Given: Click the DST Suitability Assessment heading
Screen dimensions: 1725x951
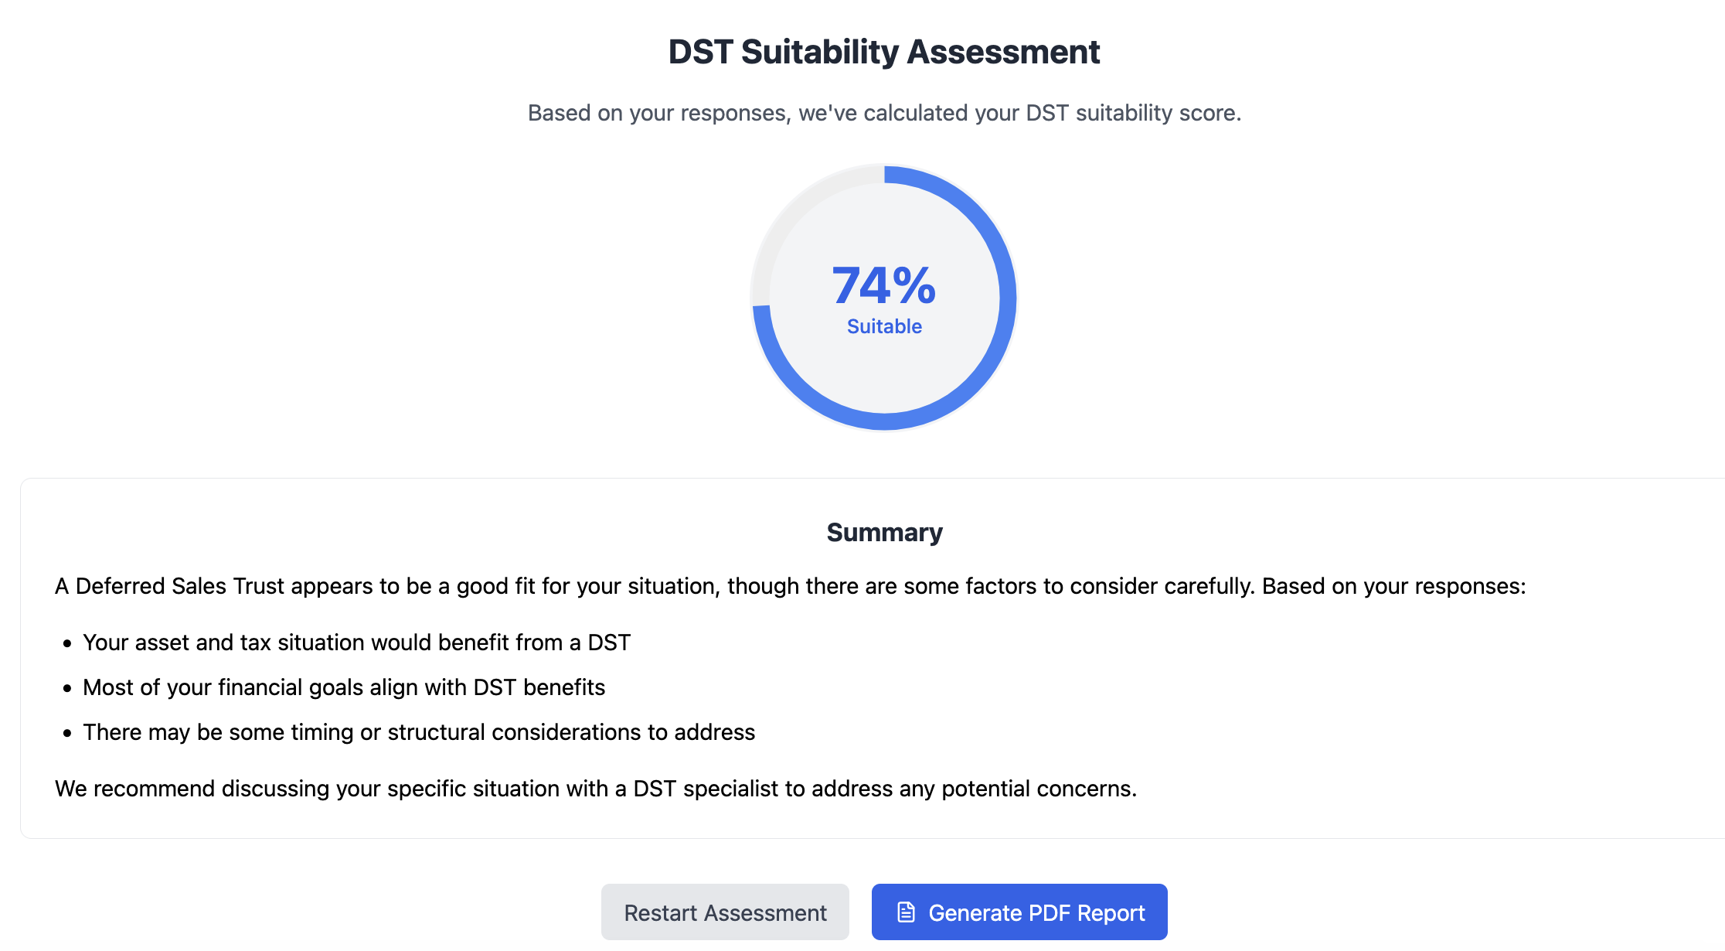Looking at the screenshot, I should point(883,52).
